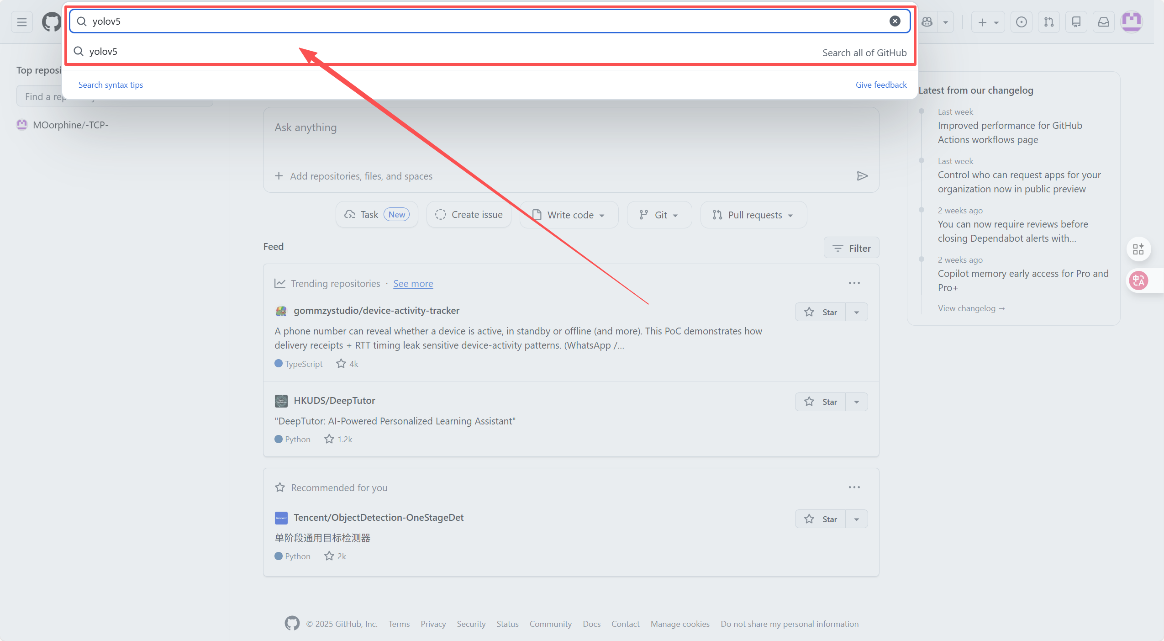The width and height of the screenshot is (1164, 641).
Task: Open the notifications inbox icon
Action: (1104, 22)
